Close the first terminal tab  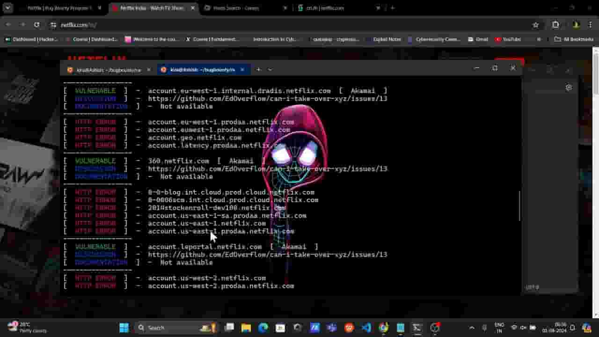click(x=149, y=70)
